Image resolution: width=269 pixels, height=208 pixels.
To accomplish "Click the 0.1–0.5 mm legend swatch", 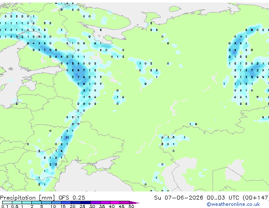I will tap(7, 202).
